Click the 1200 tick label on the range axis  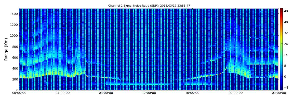click(14, 25)
